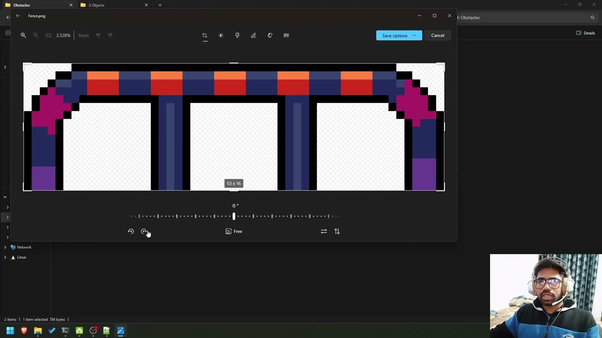Add a new File Explorer tab
The width and height of the screenshot is (602, 338).
point(160,5)
